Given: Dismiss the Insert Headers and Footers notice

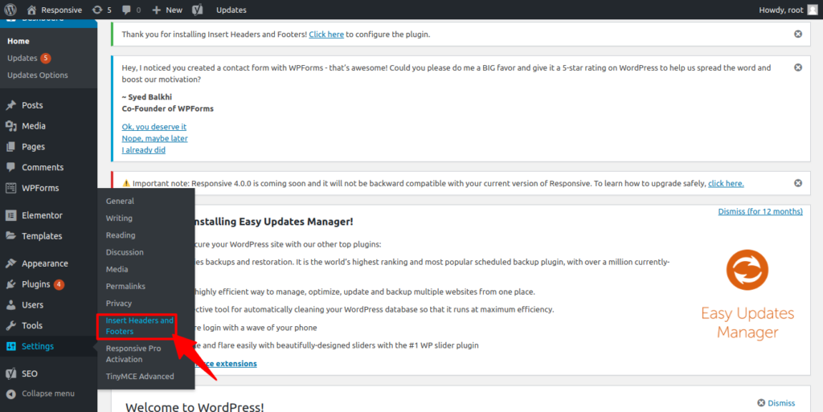Looking at the screenshot, I should pyautogui.click(x=798, y=34).
